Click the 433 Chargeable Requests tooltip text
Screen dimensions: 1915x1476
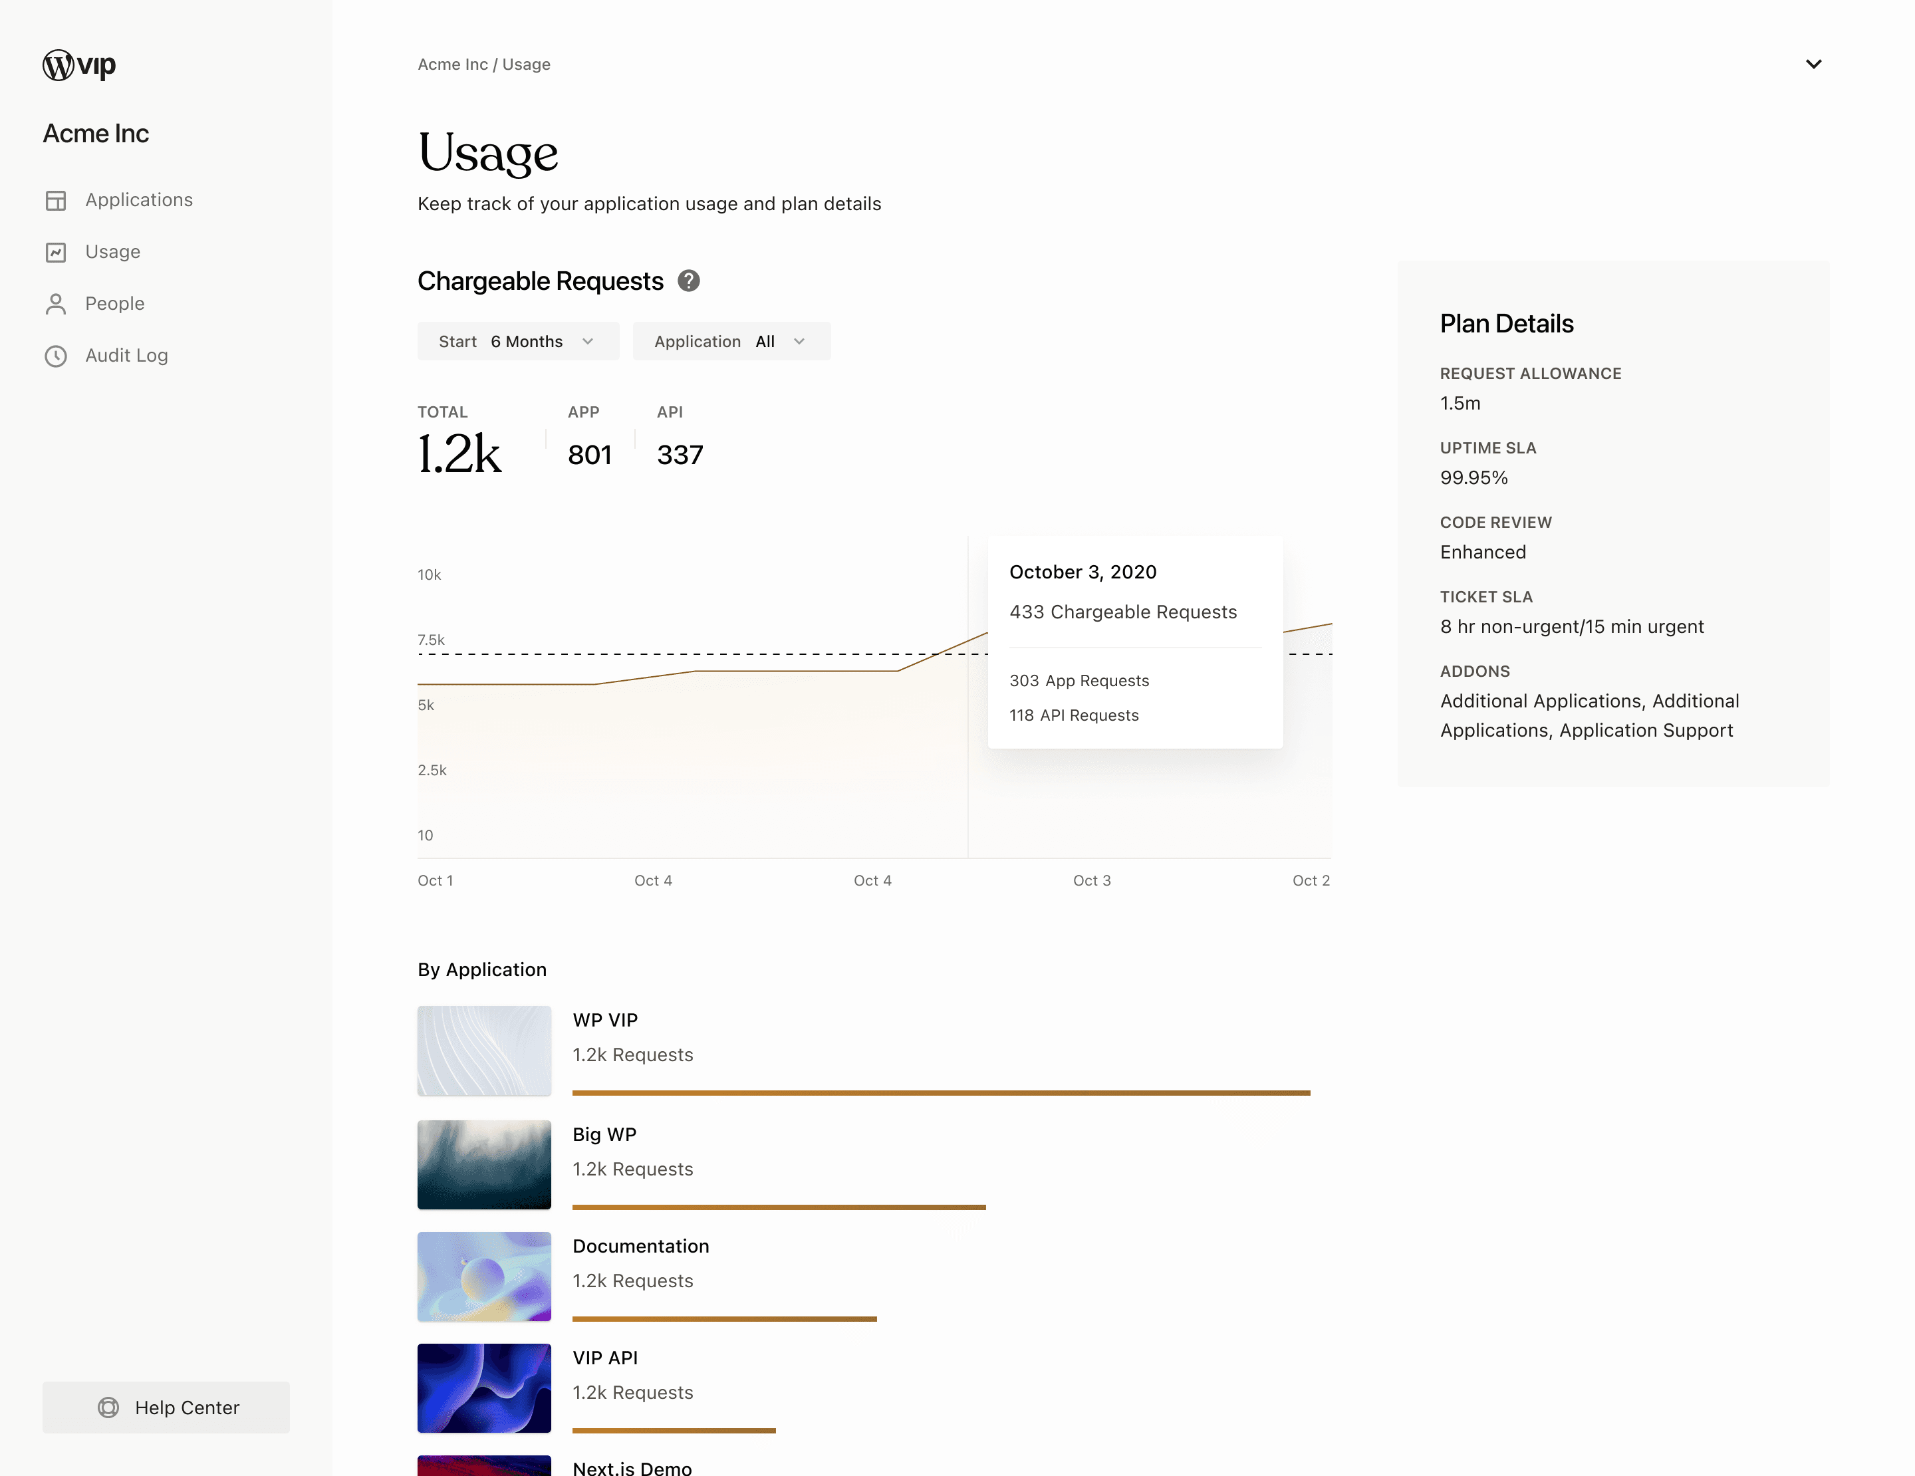pos(1122,612)
